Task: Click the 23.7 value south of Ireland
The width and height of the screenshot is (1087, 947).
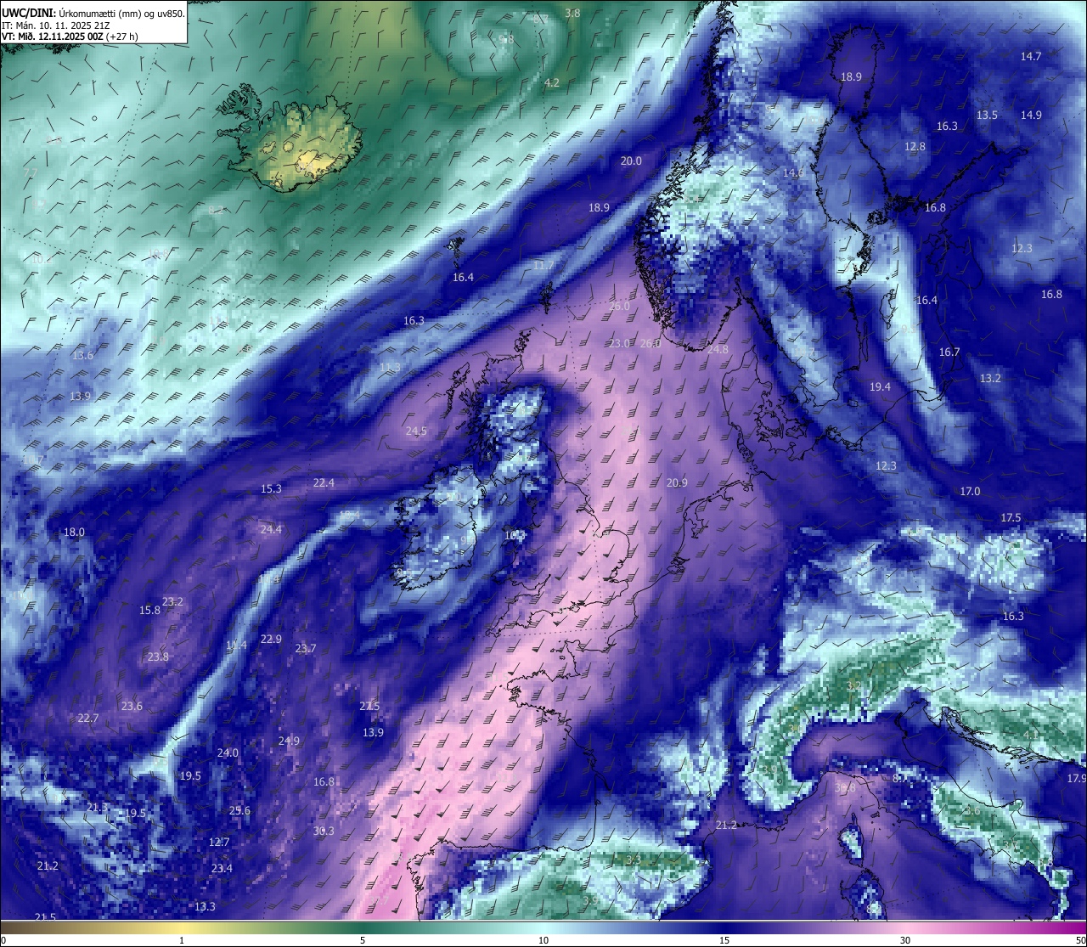Action: click(306, 648)
